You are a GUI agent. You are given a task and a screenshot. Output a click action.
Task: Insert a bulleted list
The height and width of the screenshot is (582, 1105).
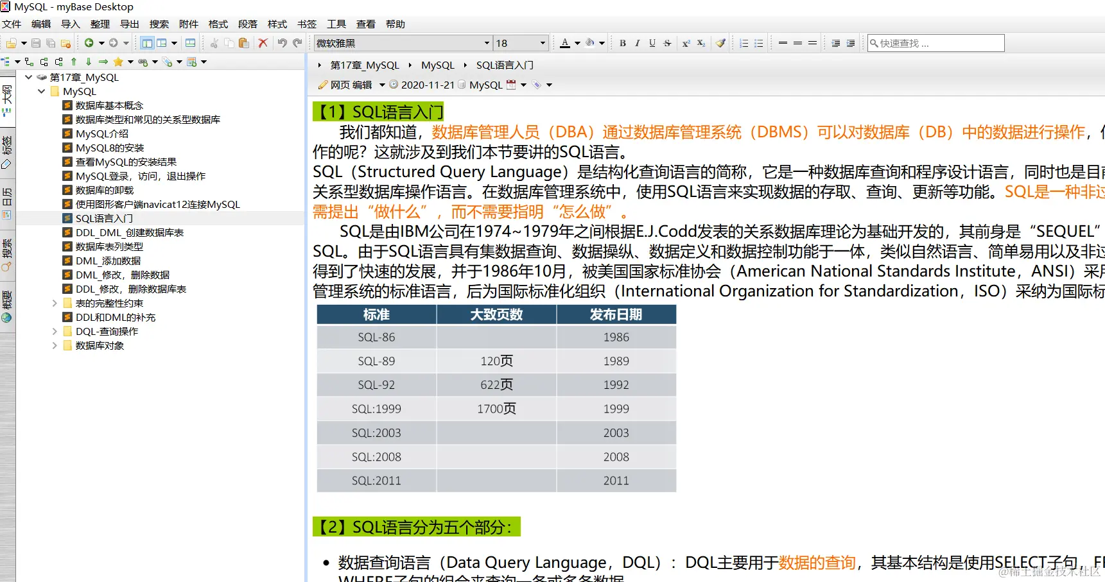pyautogui.click(x=759, y=43)
